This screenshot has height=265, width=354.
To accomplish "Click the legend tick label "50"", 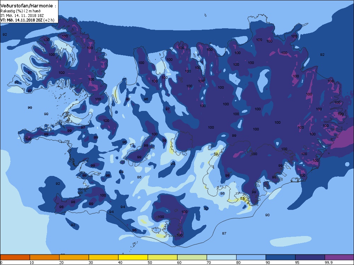I will 150,263.
